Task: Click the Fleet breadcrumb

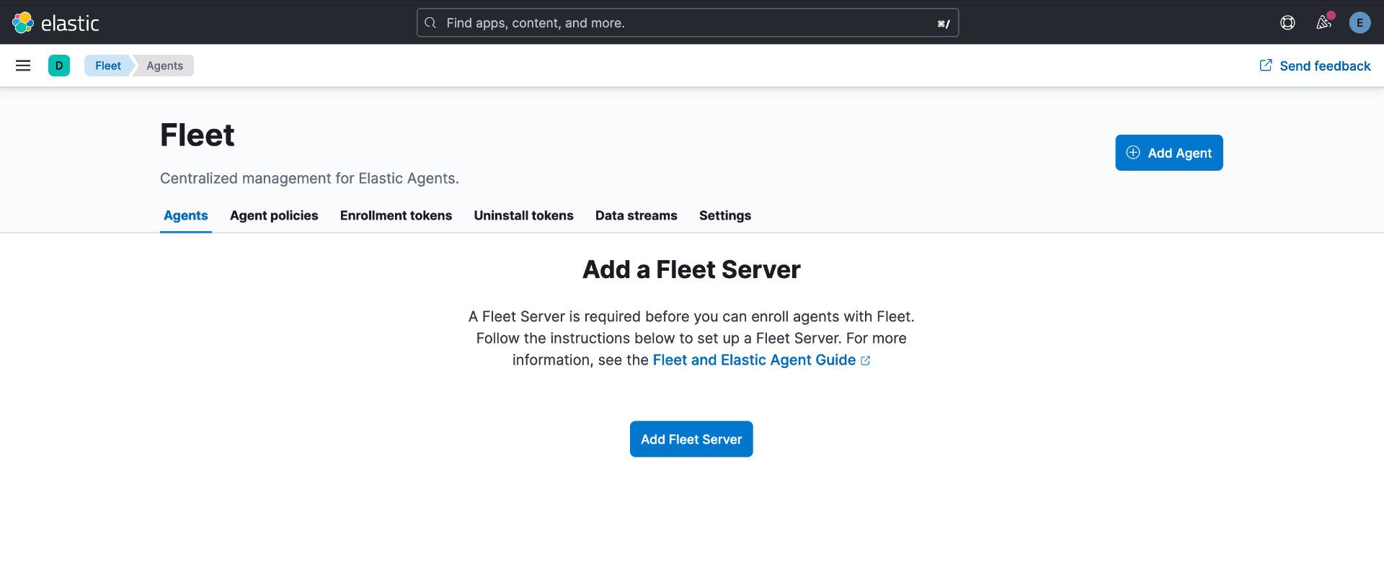Action: point(107,66)
